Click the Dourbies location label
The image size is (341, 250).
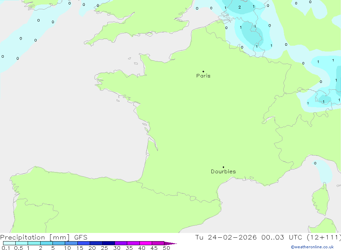(223, 172)
